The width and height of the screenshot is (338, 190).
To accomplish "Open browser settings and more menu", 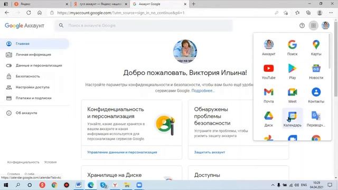I will point(331,13).
